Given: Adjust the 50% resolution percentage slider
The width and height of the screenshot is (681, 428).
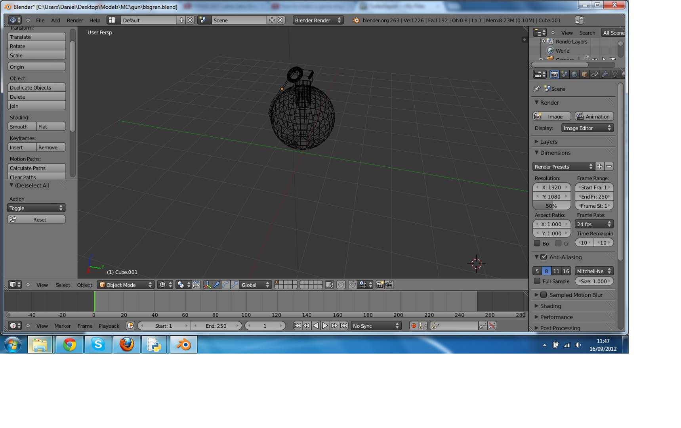Looking at the screenshot, I should [551, 206].
